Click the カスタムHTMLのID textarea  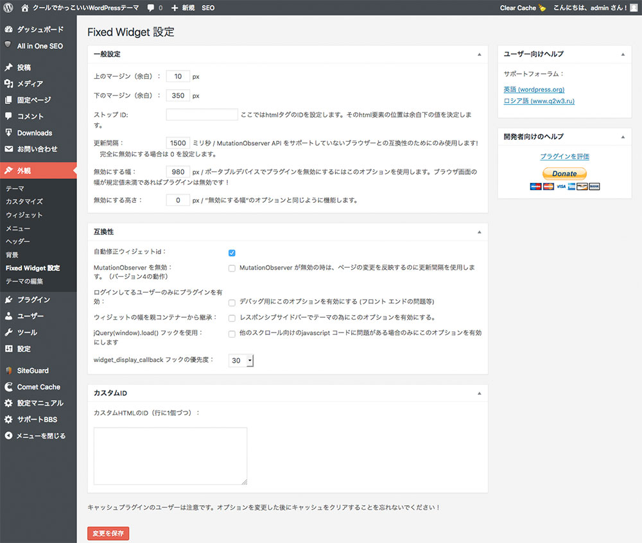[170, 456]
